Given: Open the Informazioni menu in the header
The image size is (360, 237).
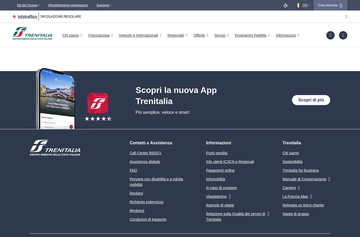Looking at the screenshot, I should pyautogui.click(x=288, y=35).
